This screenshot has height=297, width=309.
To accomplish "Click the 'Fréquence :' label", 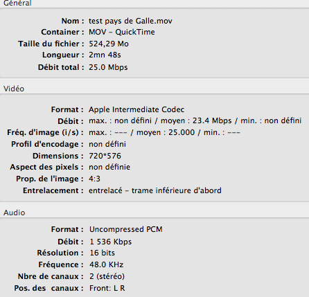I will click(61, 264).
